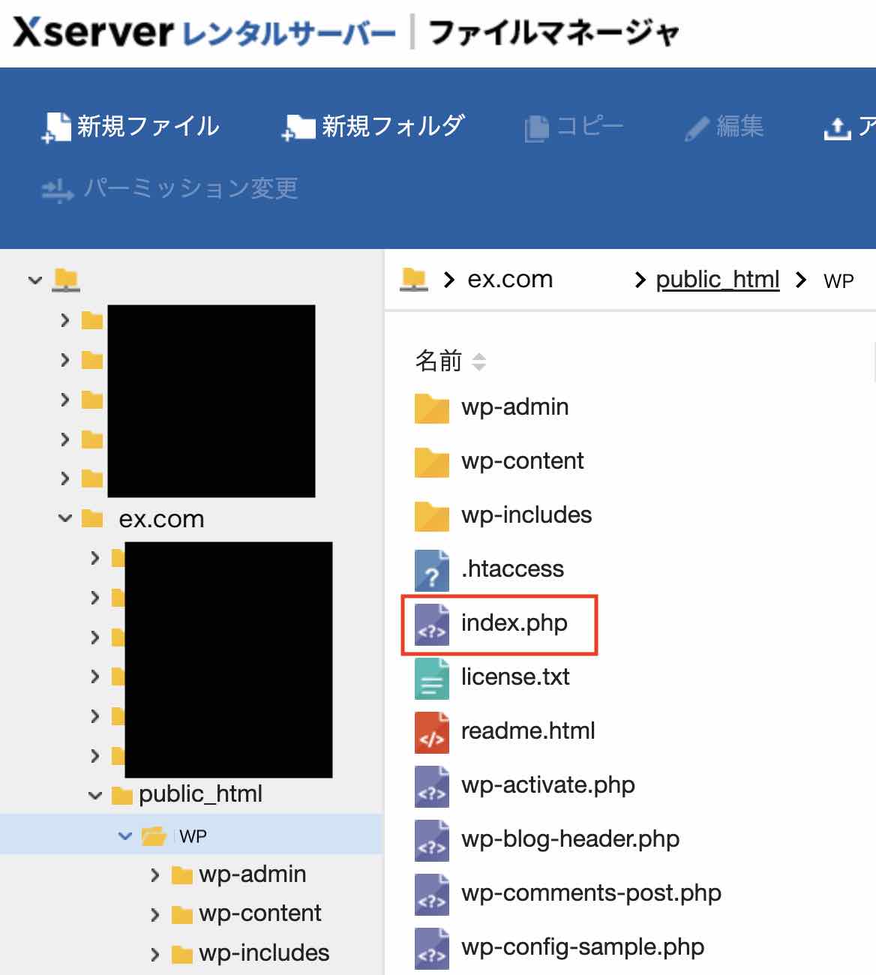The width and height of the screenshot is (876, 975).
Task: Click the ex.com folder icon in tree
Action: click(x=92, y=518)
